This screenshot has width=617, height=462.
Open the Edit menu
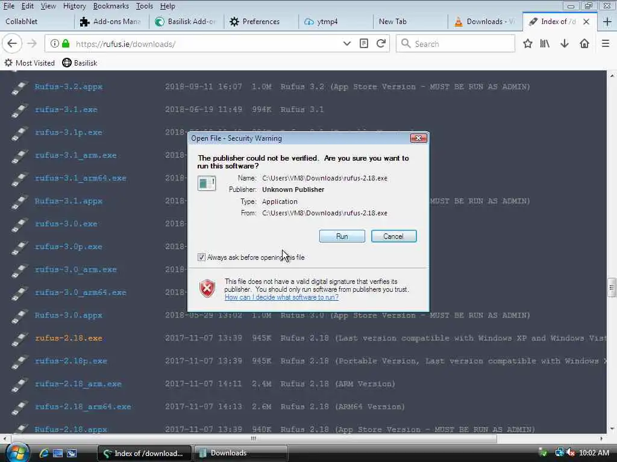(x=27, y=6)
